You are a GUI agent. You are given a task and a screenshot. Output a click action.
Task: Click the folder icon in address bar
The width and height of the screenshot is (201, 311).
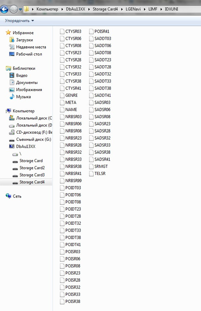pyautogui.click(x=26, y=9)
